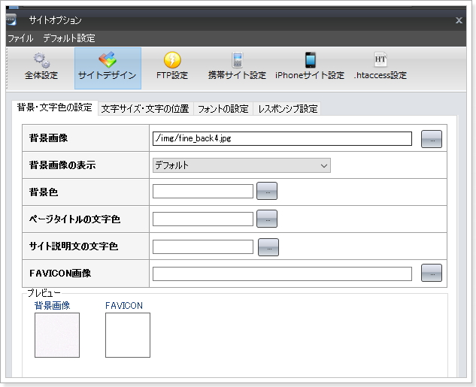Open color picker for サイト説明文の文字色
This screenshot has width=476, height=387.
268,247
